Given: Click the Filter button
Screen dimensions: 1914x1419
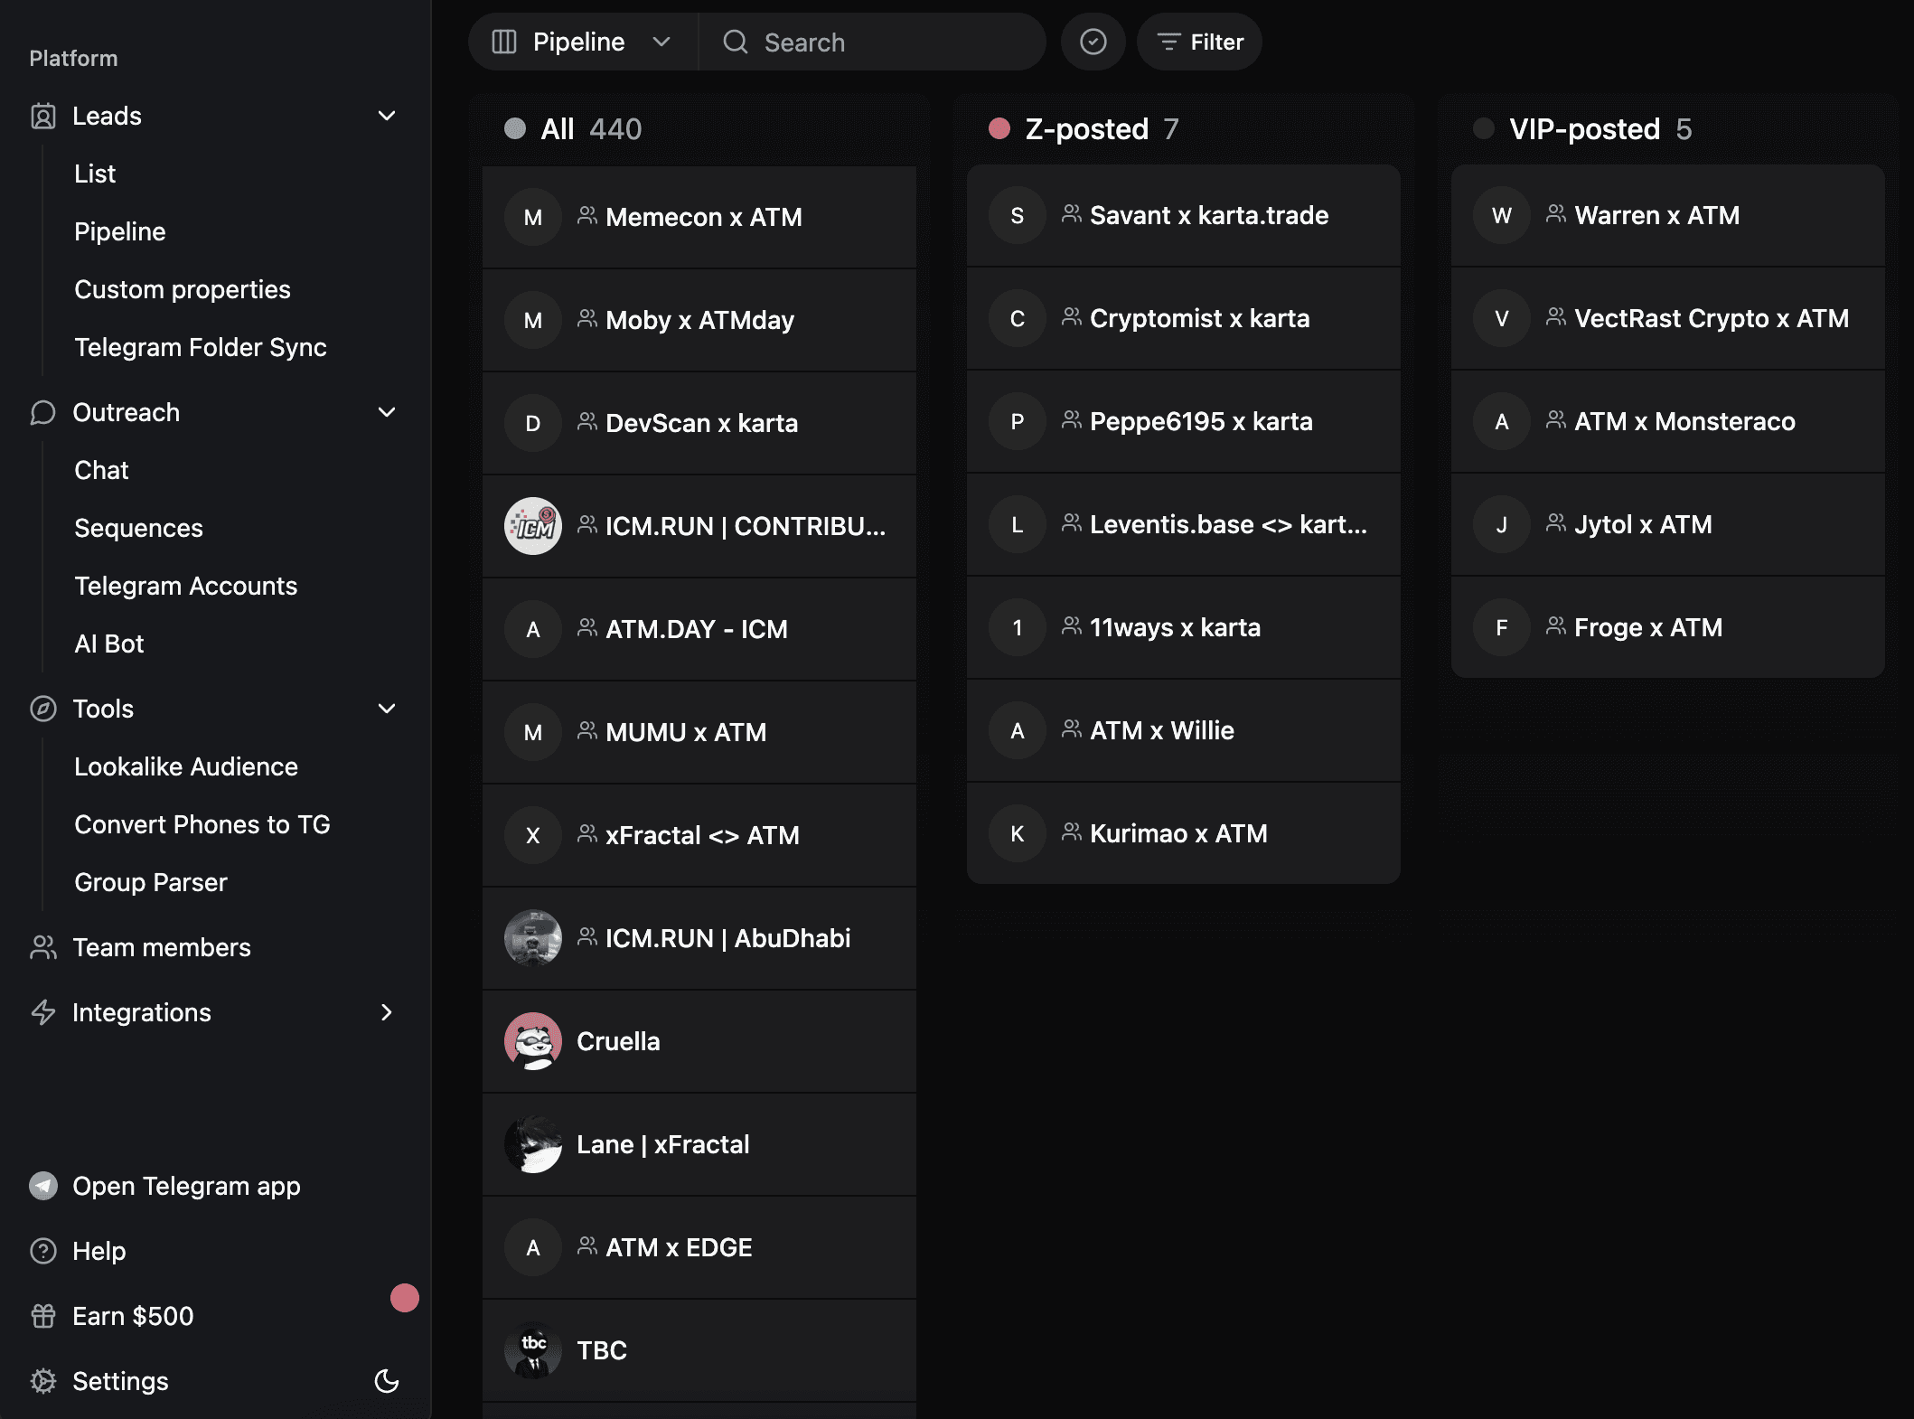Looking at the screenshot, I should click(x=1199, y=42).
